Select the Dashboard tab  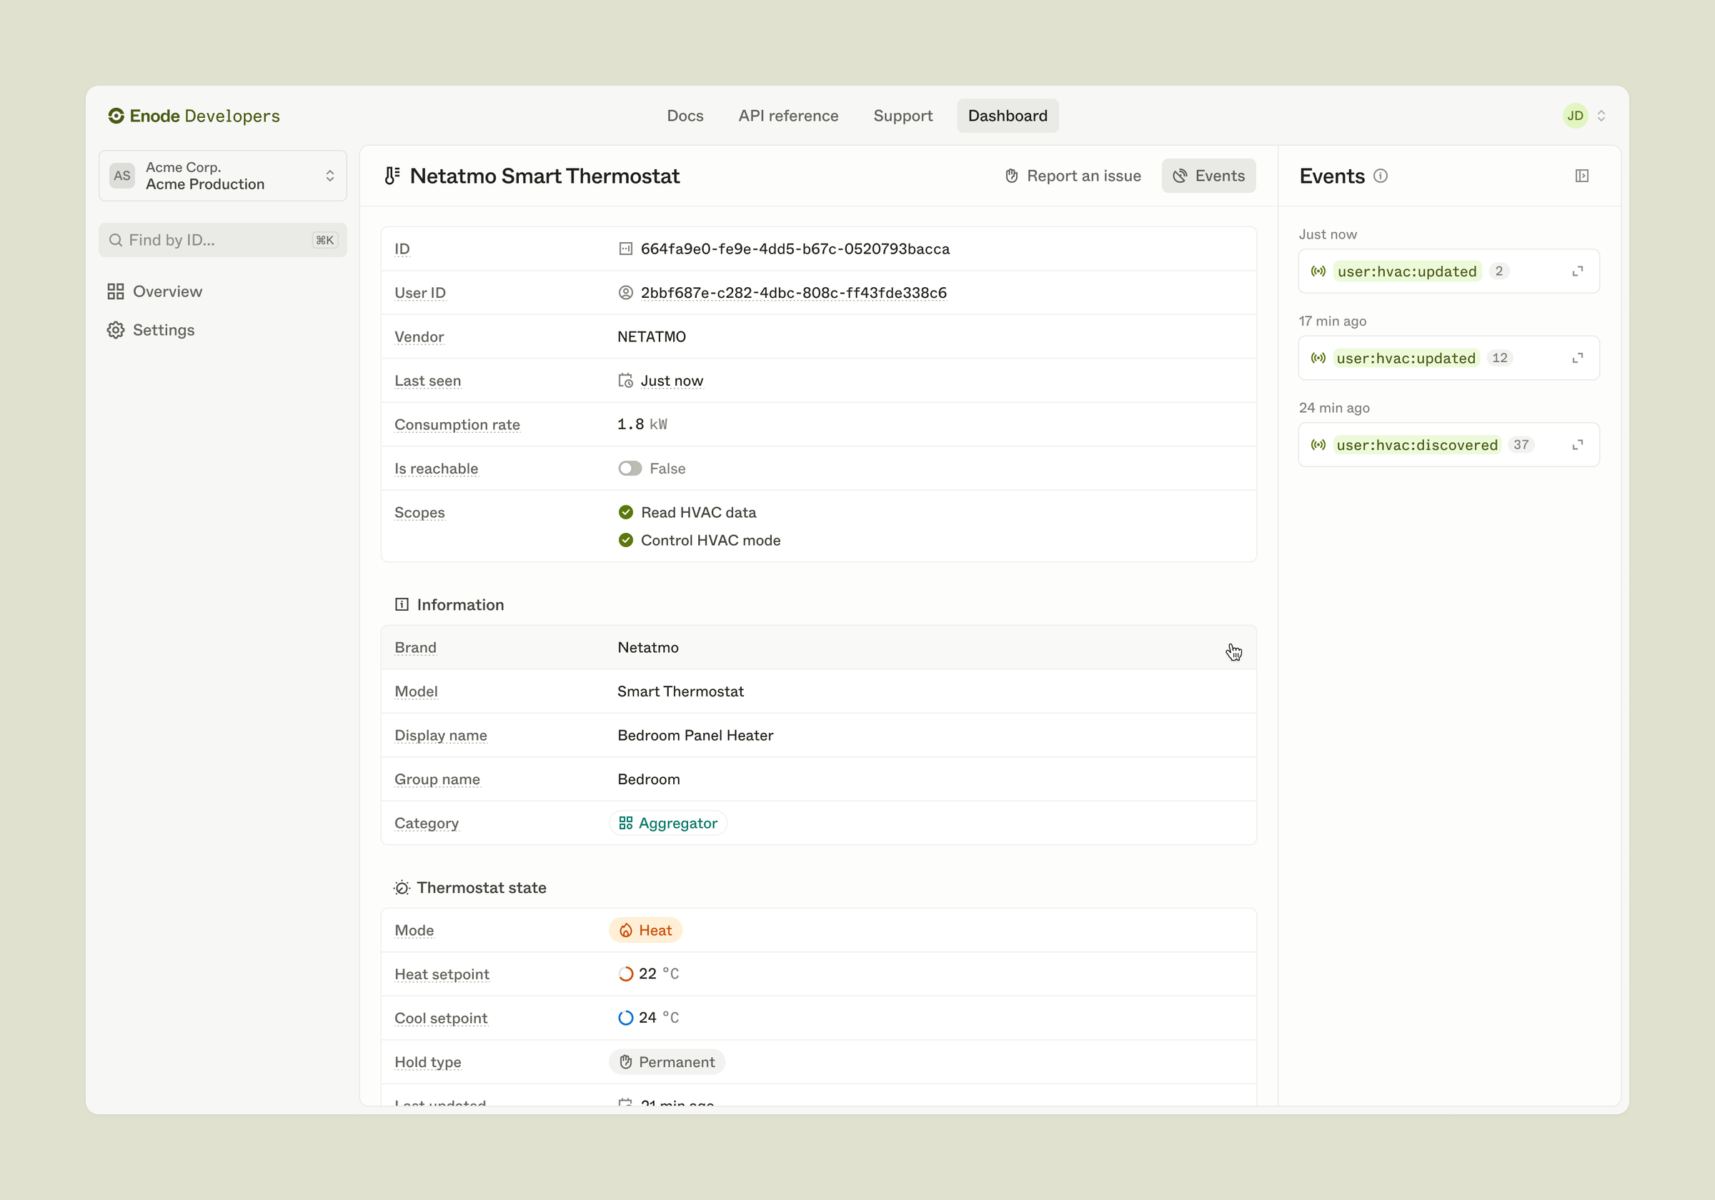tap(1007, 116)
